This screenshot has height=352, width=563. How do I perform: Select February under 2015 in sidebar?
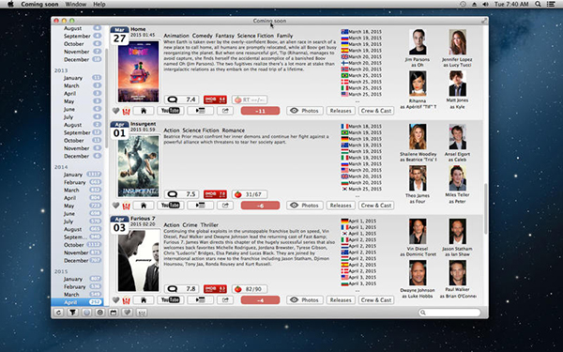click(x=77, y=286)
